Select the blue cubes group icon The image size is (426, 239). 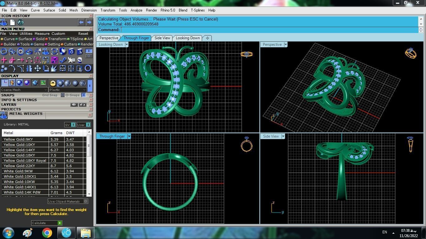point(4,68)
